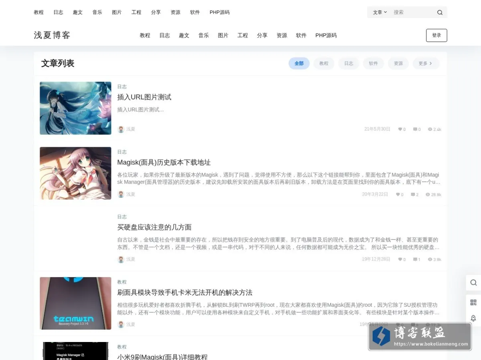Click 日志 category label above 插入URL图片测试

coord(122,87)
